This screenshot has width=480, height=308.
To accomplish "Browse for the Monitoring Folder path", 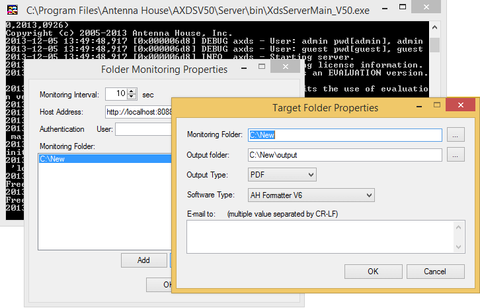I will pyautogui.click(x=456, y=134).
